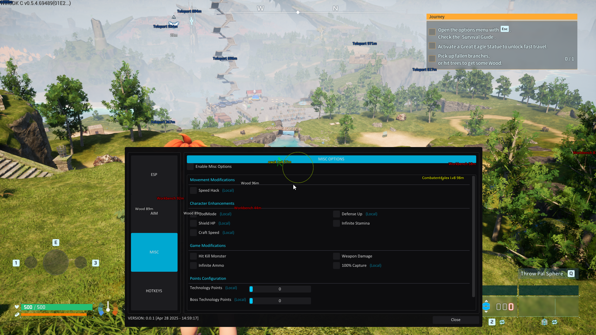
Task: Click the 1 key slot icon
Action: (16, 263)
